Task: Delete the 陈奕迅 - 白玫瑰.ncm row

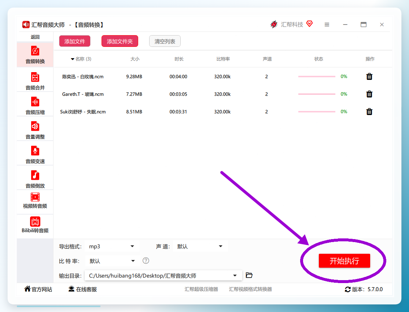Action: tap(369, 77)
